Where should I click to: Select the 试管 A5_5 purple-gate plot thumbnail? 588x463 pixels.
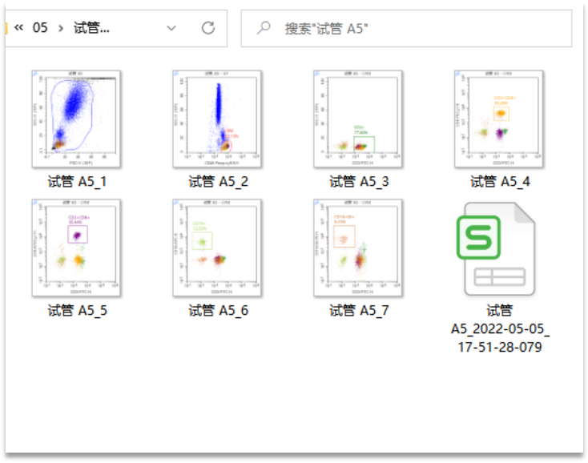pos(77,247)
